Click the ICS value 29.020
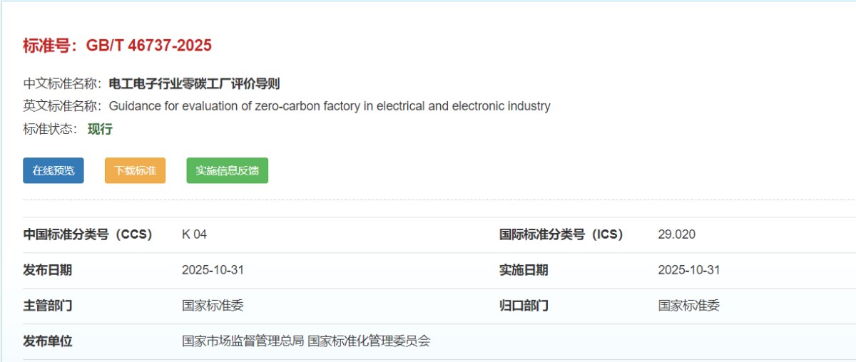The image size is (856, 362). [676, 234]
